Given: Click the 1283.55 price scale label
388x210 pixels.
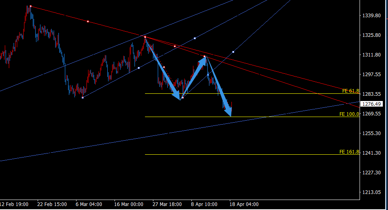Looking at the screenshot, I should (x=372, y=94).
